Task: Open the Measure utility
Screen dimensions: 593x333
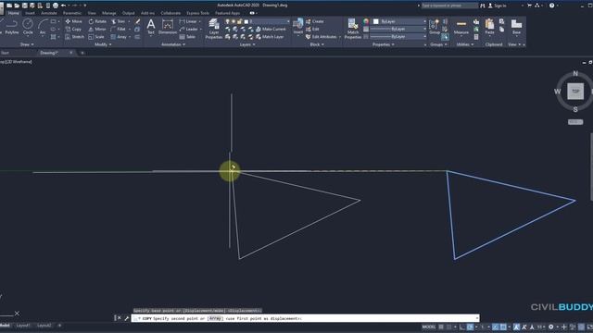Action: (461, 27)
